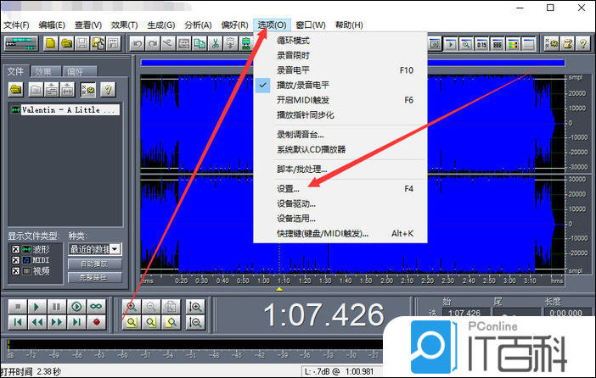This screenshot has height=378, width=596.
Task: Toggle the MIDI file type checkbox
Action: (x=15, y=260)
